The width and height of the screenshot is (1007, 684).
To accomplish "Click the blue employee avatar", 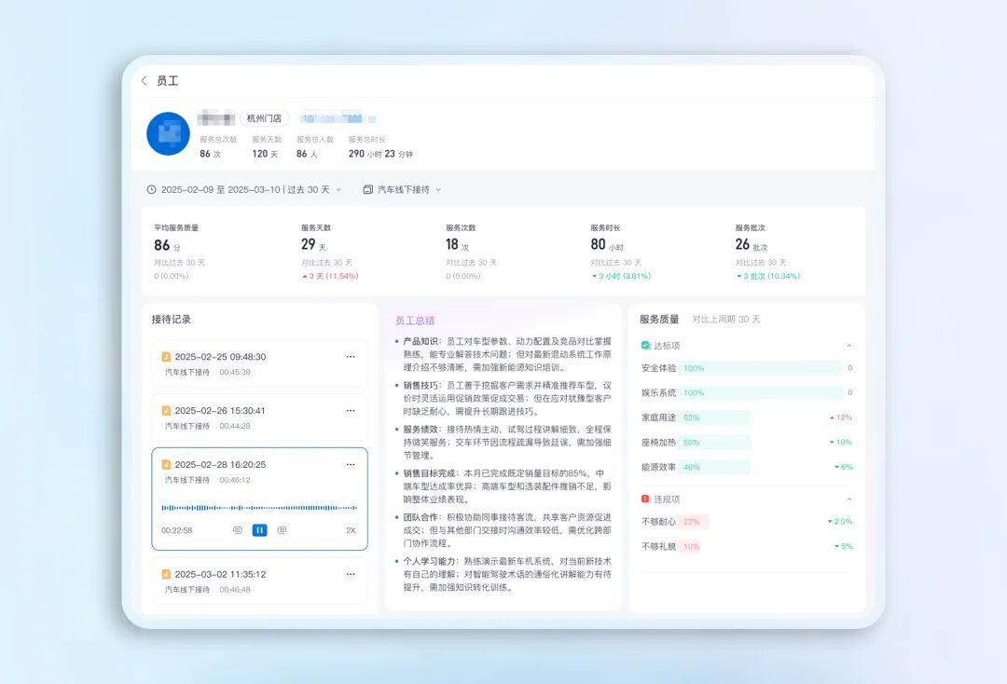I will (x=168, y=133).
